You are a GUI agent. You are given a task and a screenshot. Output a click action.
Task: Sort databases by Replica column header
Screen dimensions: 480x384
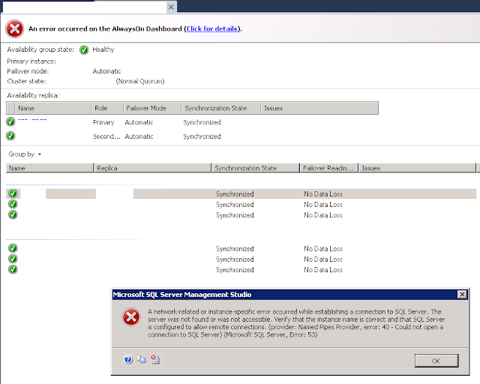[x=152, y=168]
